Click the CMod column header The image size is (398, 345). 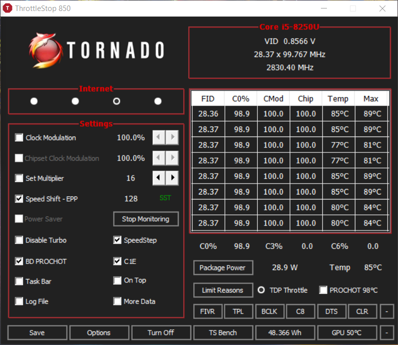coord(273,98)
